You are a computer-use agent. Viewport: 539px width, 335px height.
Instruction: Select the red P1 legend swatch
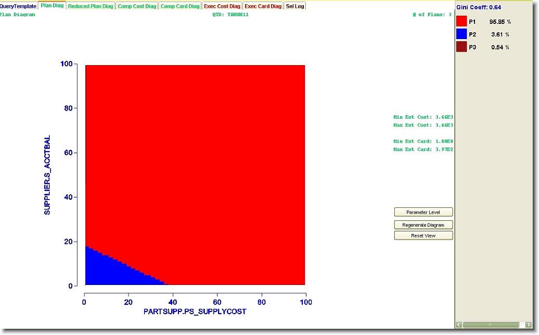[461, 21]
